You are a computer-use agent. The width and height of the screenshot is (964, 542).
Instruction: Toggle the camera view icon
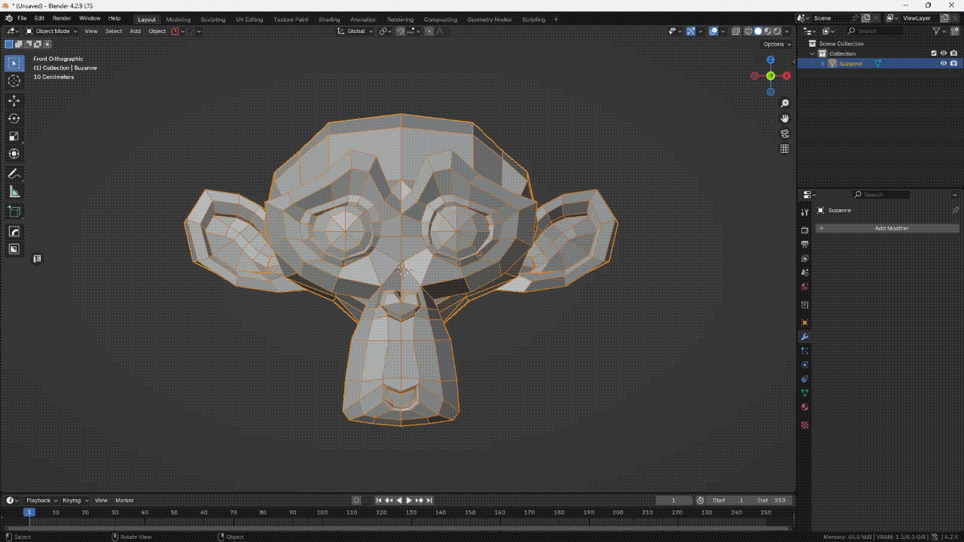point(784,133)
